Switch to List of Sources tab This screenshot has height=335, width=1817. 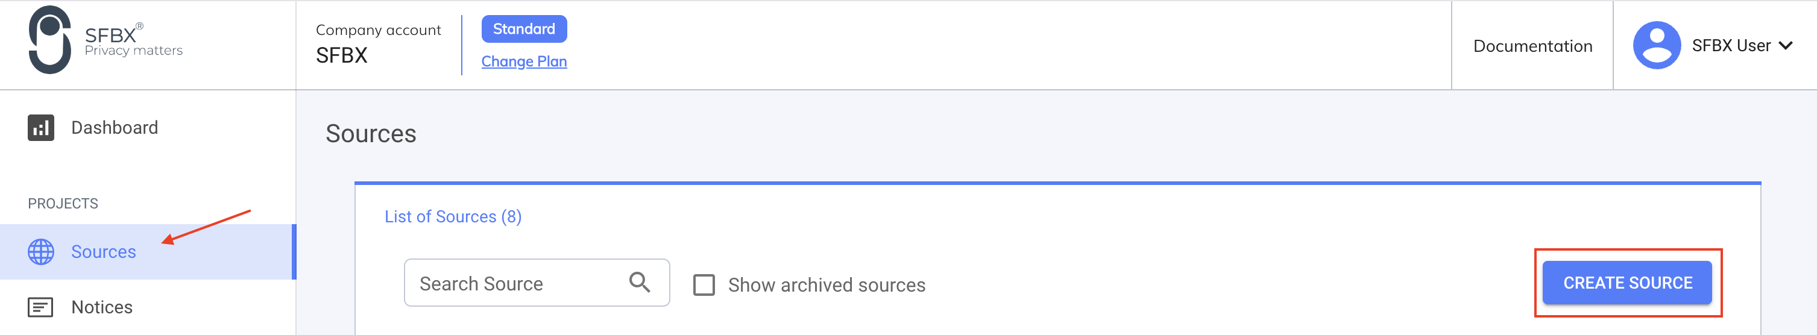(x=453, y=216)
